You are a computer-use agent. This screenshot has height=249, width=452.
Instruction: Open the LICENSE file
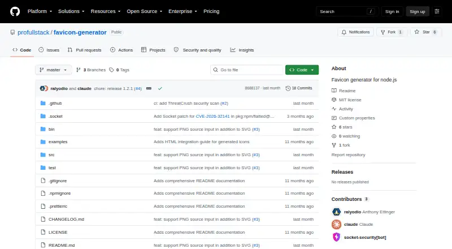coord(58,232)
